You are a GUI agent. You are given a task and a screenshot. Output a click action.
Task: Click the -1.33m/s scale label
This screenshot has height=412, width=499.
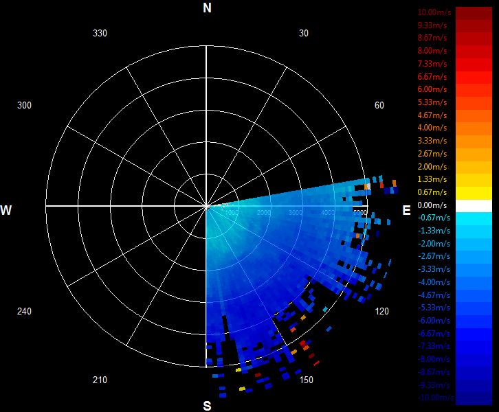(434, 231)
